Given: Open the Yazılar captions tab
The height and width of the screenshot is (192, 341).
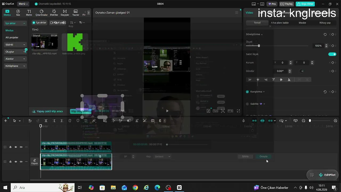Looking at the screenshot, I should tap(76, 13).
